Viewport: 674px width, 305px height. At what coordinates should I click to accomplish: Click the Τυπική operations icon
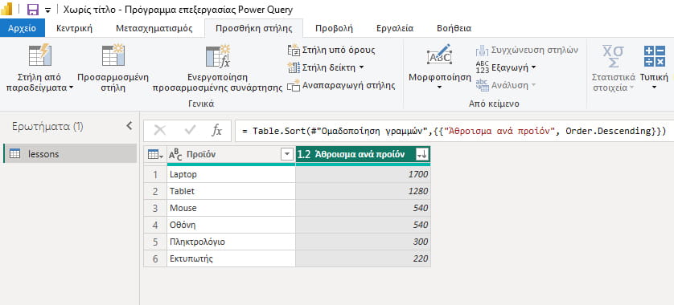click(654, 55)
